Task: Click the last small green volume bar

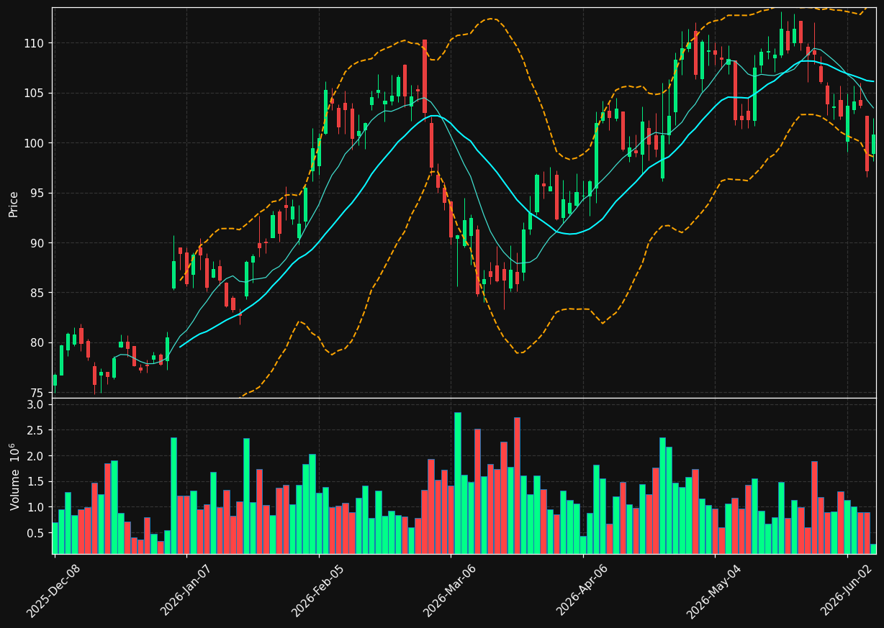Action: 873,549
